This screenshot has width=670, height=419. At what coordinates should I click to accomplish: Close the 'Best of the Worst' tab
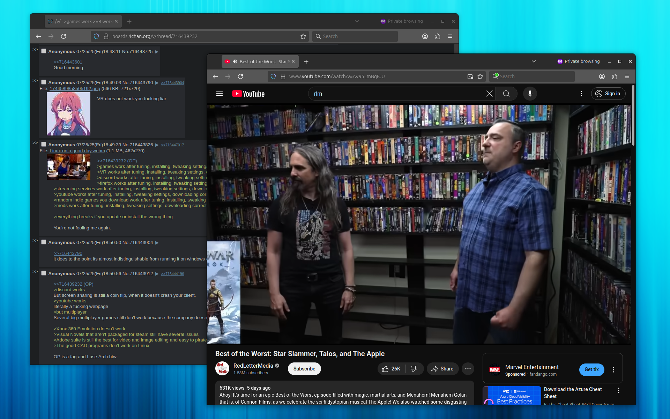[x=293, y=61]
